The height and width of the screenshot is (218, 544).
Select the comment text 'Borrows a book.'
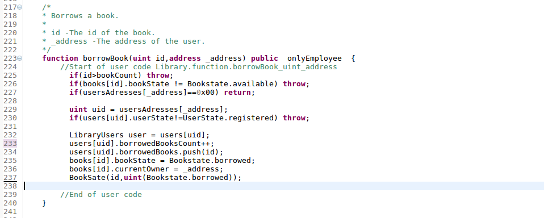click(85, 15)
